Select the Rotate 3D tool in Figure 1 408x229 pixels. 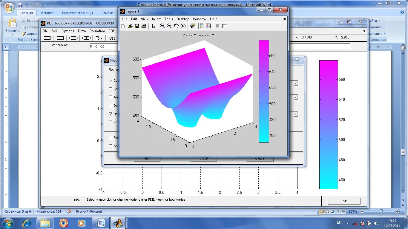pyautogui.click(x=183, y=26)
